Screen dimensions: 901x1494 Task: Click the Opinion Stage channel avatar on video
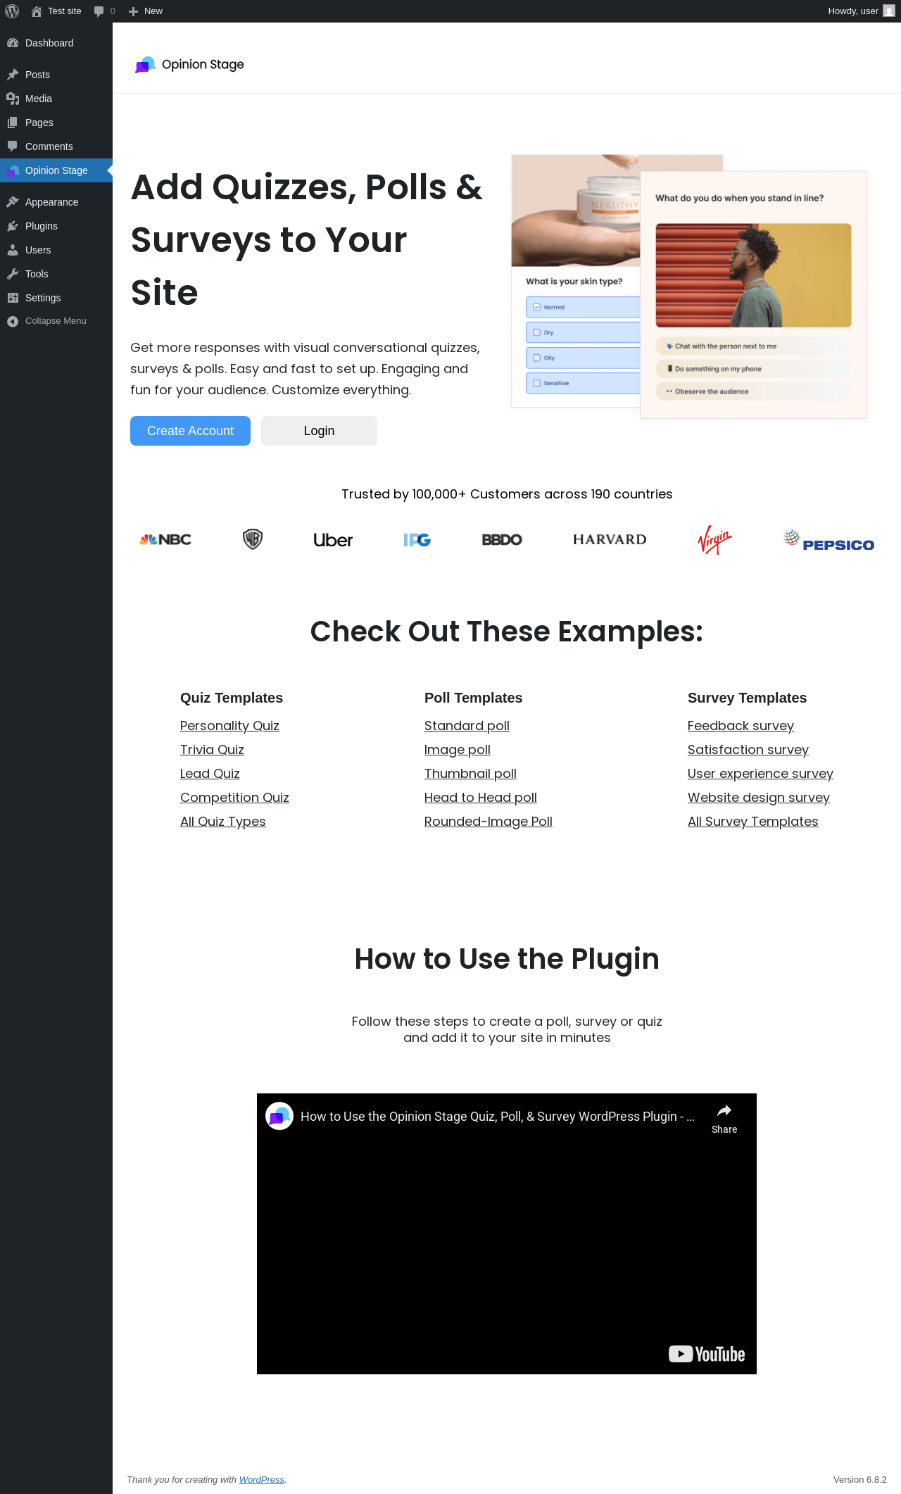(x=279, y=1116)
